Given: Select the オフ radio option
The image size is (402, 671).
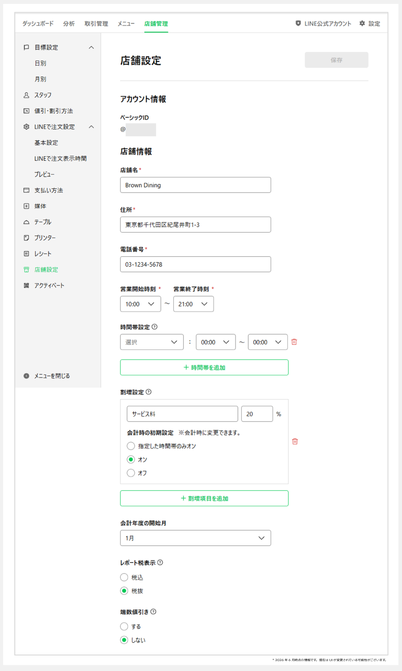Looking at the screenshot, I should click(131, 473).
